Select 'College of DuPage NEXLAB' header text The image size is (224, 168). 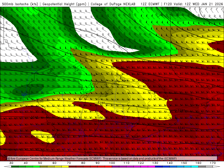pyautogui.click(x=113, y=4)
